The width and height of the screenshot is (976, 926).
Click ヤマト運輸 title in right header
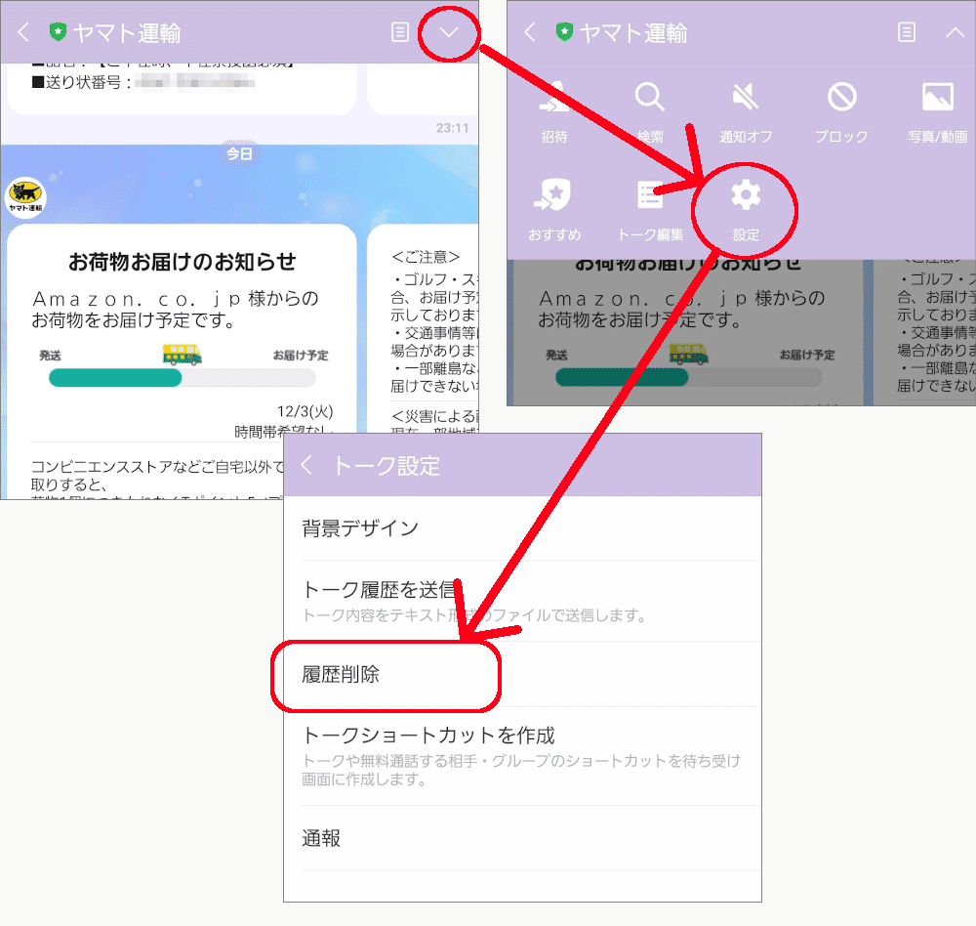pos(633,33)
